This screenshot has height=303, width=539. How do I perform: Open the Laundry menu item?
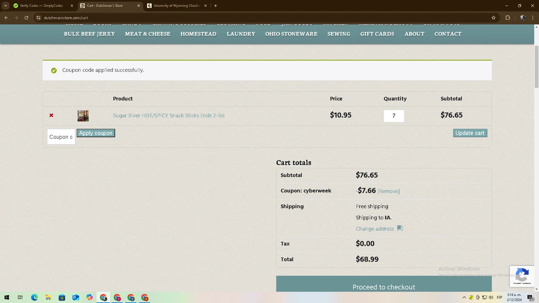[x=241, y=34]
